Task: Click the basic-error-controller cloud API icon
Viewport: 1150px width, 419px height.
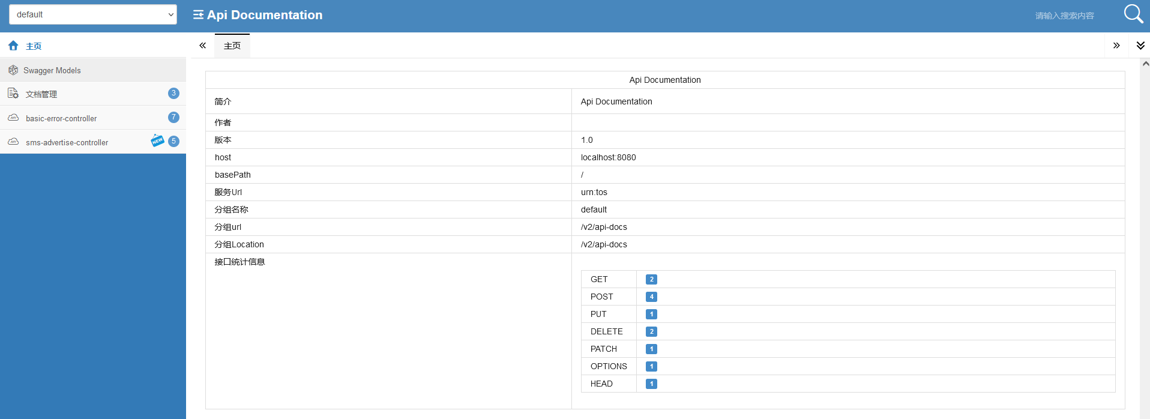Action: (x=13, y=118)
